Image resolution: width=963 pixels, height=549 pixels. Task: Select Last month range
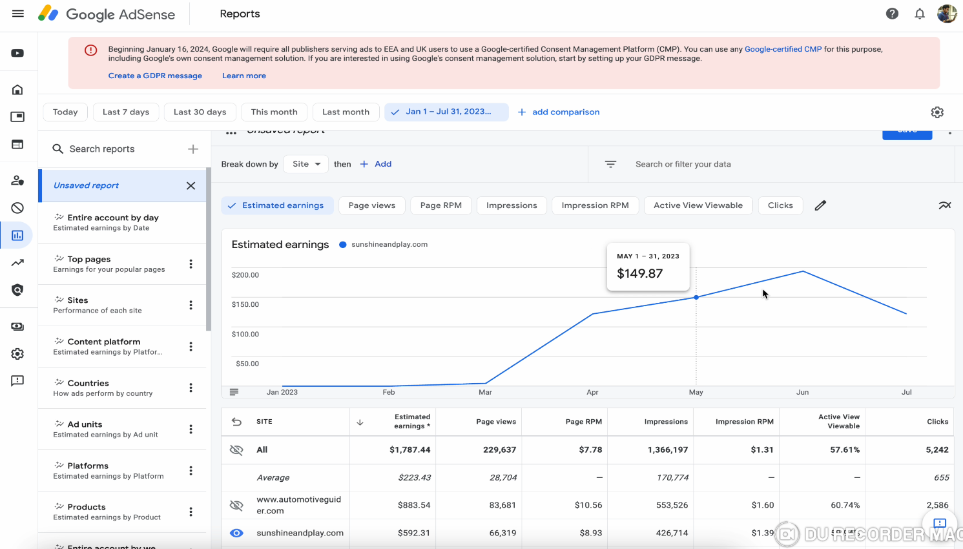[346, 112]
